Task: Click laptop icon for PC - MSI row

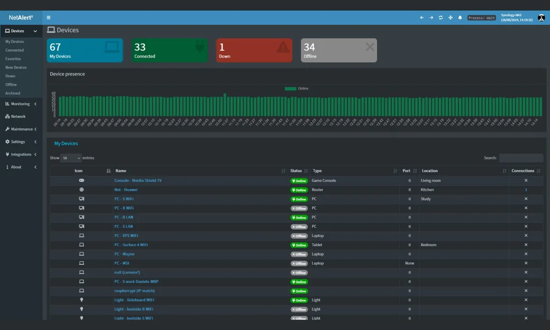Action: click(x=82, y=263)
